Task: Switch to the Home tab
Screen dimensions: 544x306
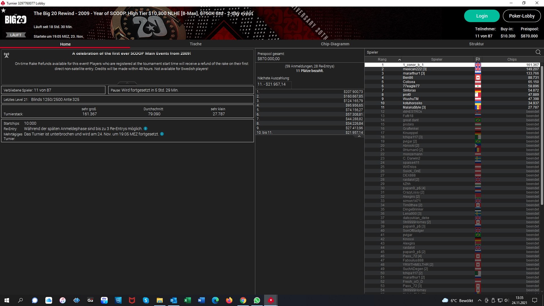Action: click(65, 44)
